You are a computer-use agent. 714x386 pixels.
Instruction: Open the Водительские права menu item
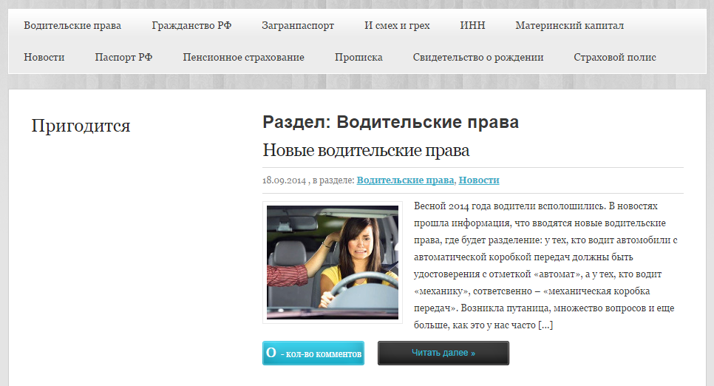click(x=72, y=26)
